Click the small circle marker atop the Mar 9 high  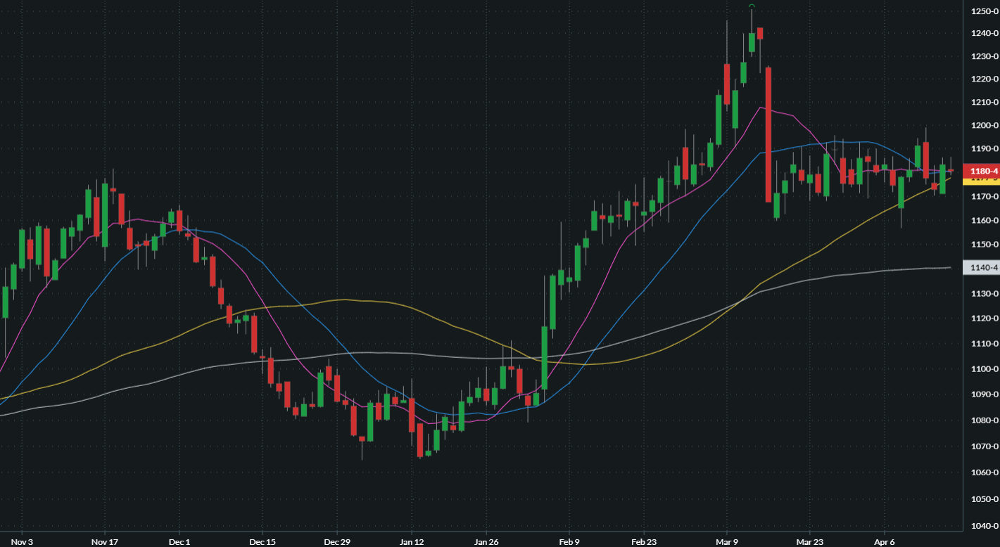click(750, 6)
